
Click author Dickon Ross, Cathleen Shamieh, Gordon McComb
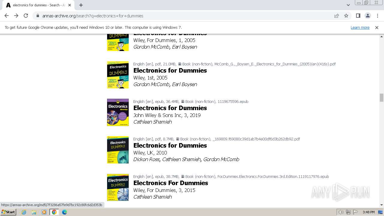(x=186, y=159)
